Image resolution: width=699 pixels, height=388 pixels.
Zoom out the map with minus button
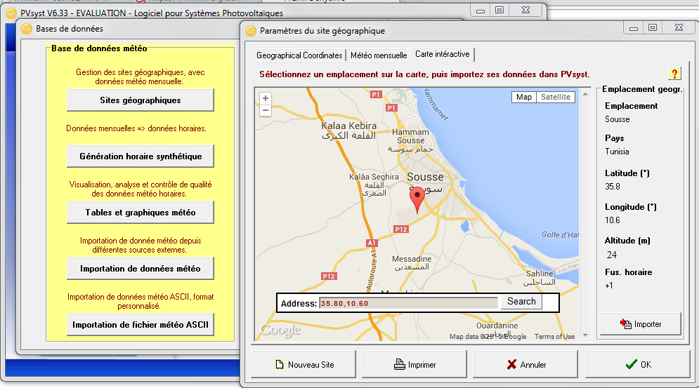click(x=266, y=110)
